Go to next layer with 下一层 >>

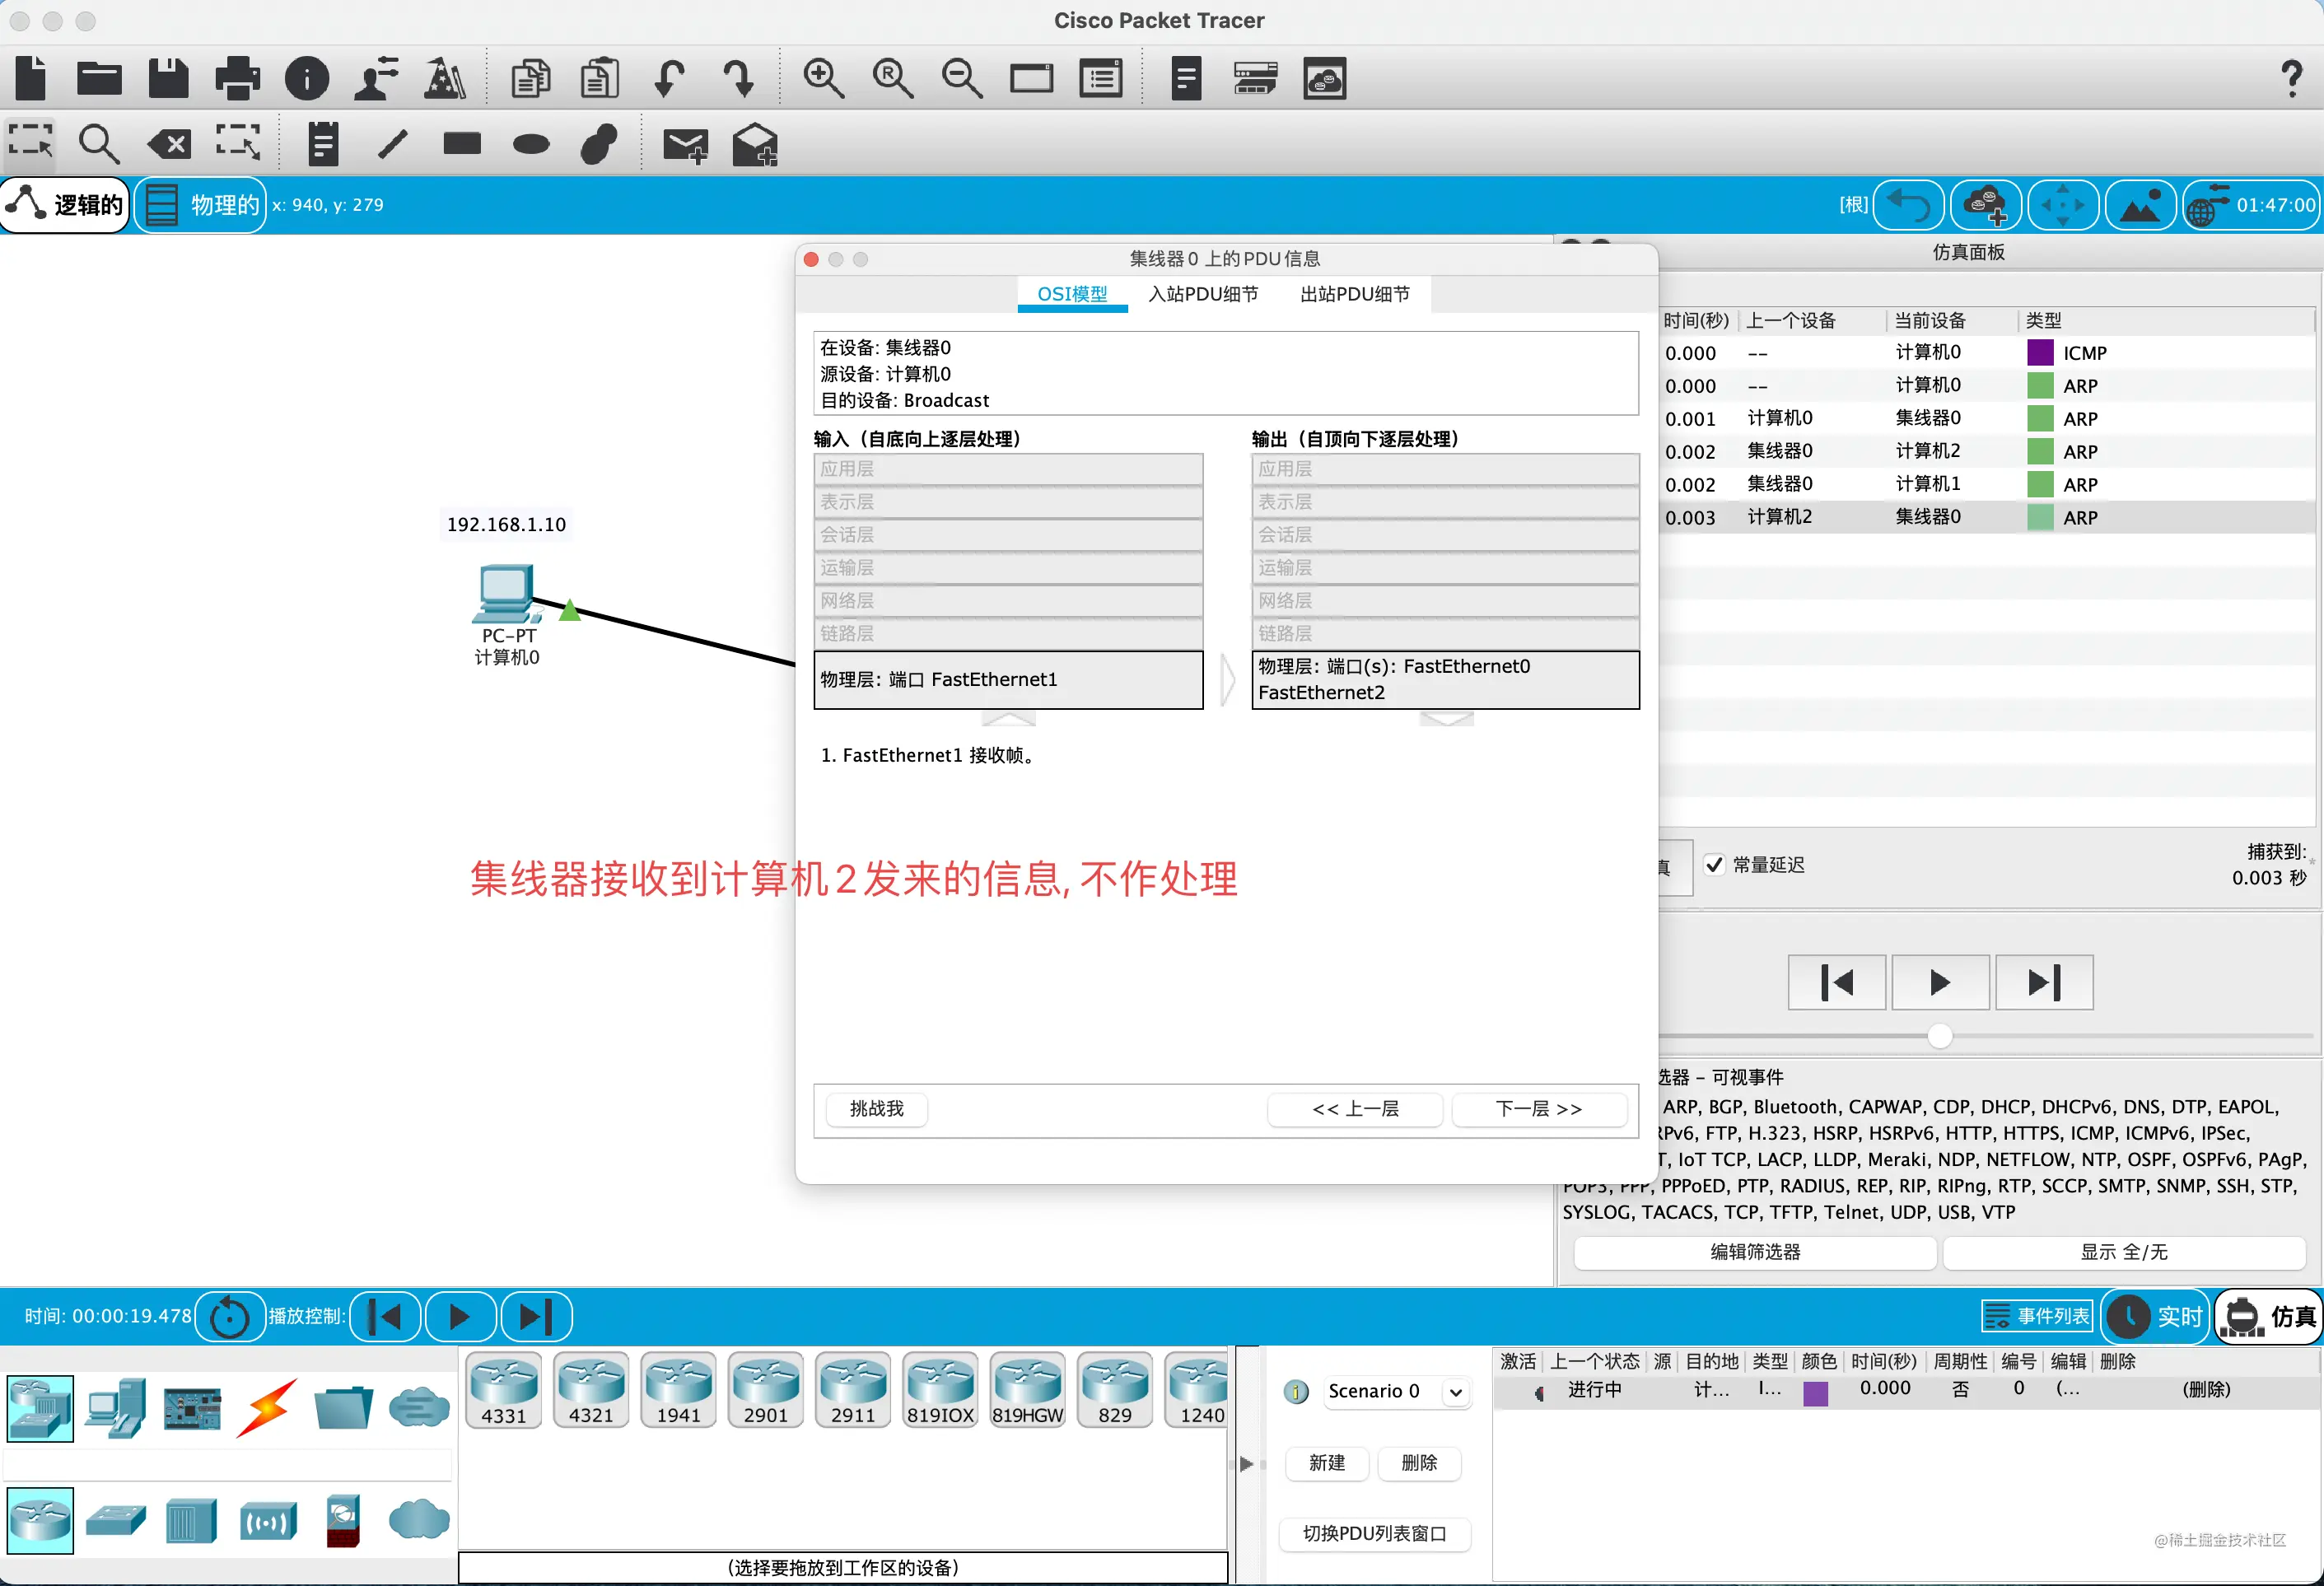coord(1539,1109)
